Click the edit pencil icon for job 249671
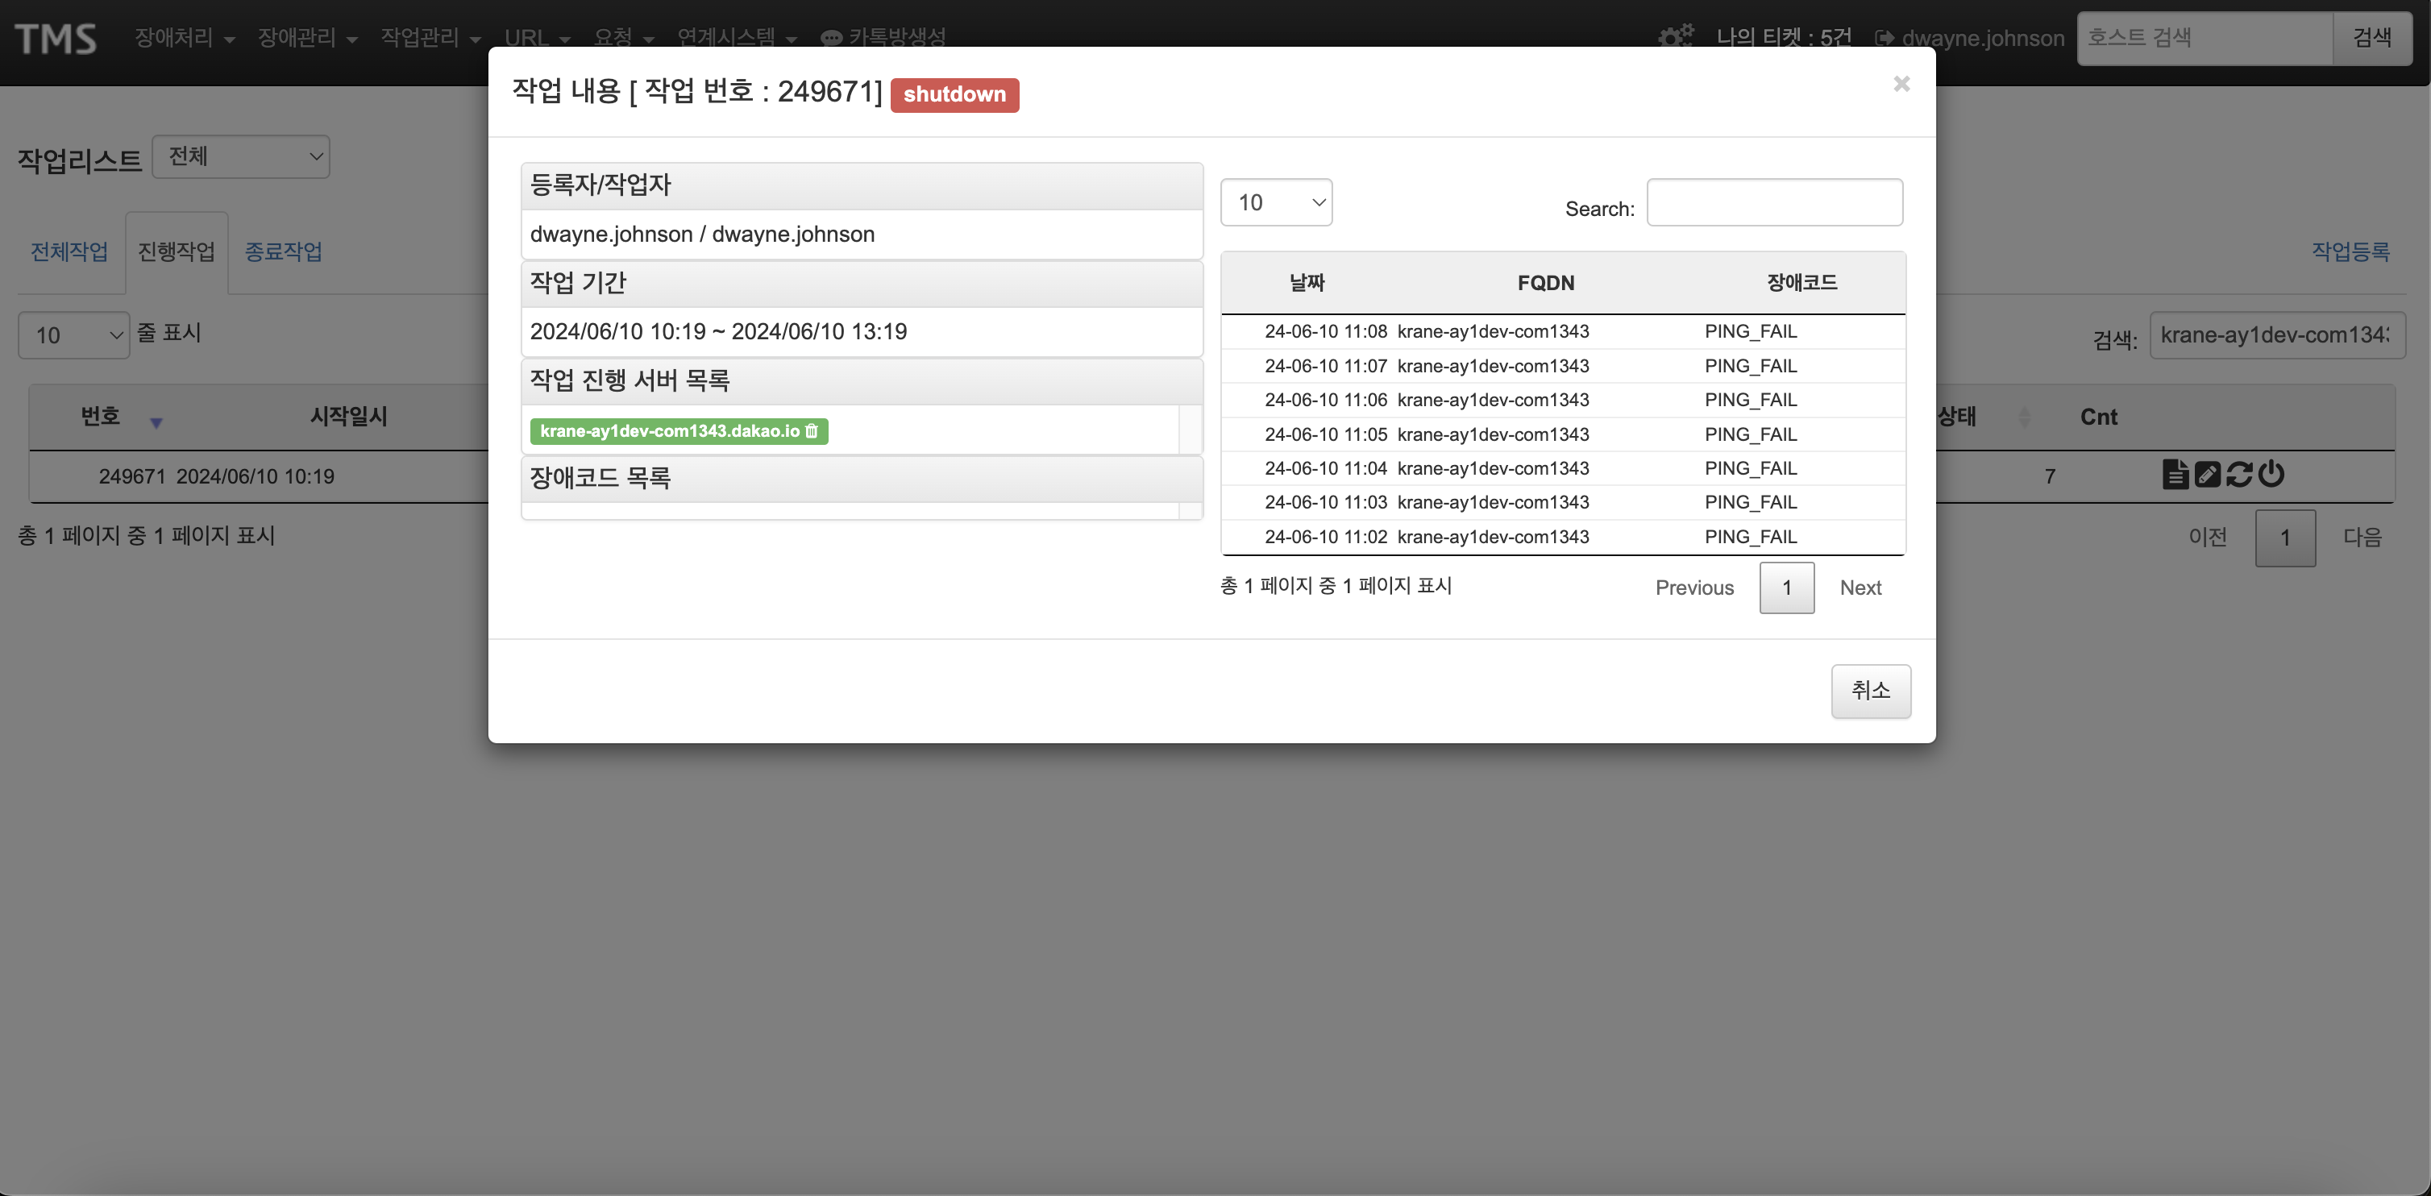The image size is (2431, 1196). 2208,474
